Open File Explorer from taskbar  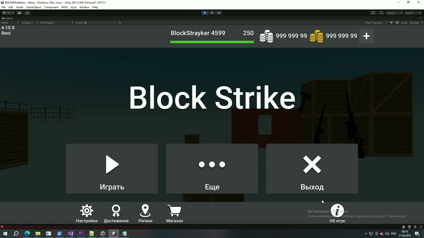tap(38, 234)
